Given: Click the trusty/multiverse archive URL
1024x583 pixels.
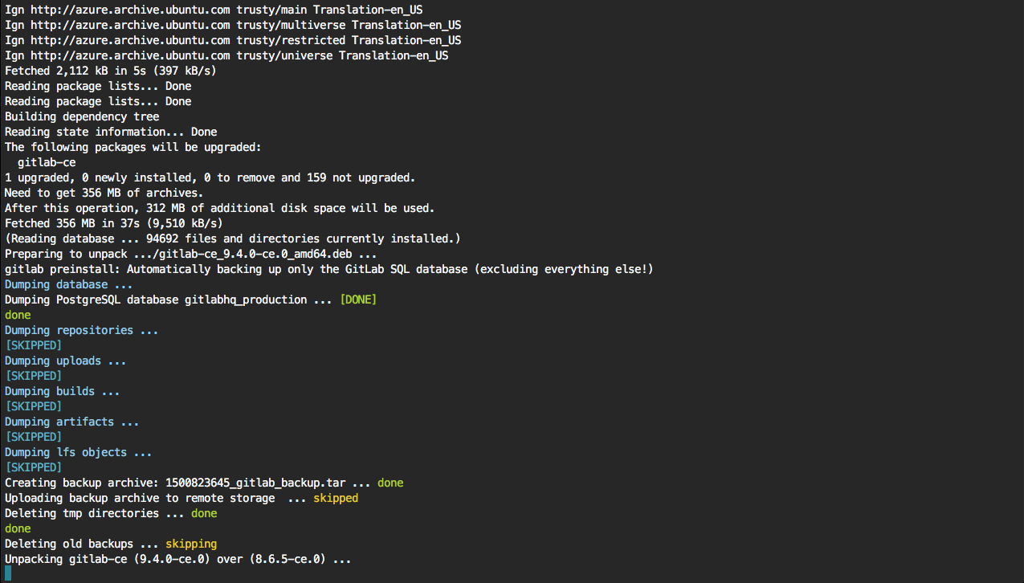Looking at the screenshot, I should [x=130, y=25].
